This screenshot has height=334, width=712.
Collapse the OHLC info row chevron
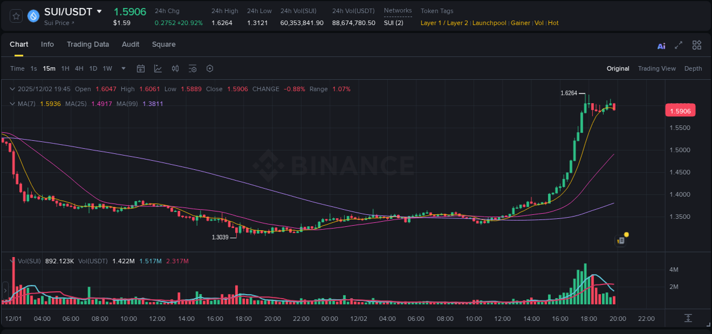(12, 89)
